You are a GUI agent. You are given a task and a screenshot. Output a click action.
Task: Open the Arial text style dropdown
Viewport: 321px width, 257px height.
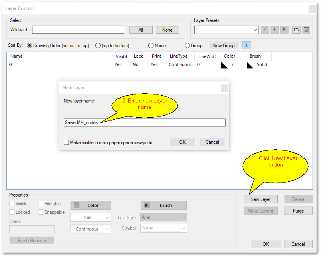(184, 217)
